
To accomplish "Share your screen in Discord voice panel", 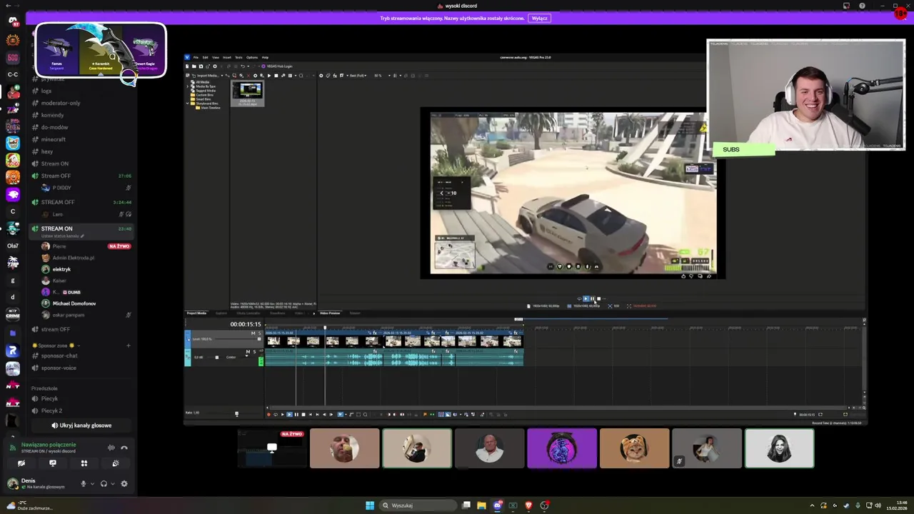I will (53, 463).
